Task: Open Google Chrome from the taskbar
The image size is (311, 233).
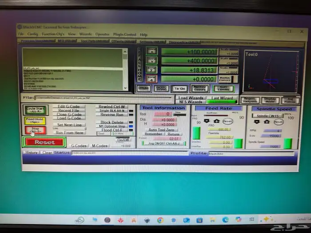Action: pyautogui.click(x=160, y=220)
